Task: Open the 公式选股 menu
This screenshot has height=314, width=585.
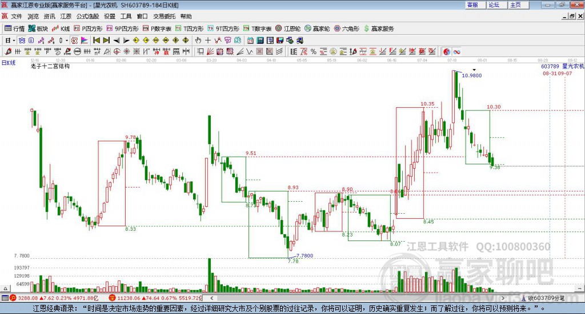Action: pyautogui.click(x=87, y=17)
